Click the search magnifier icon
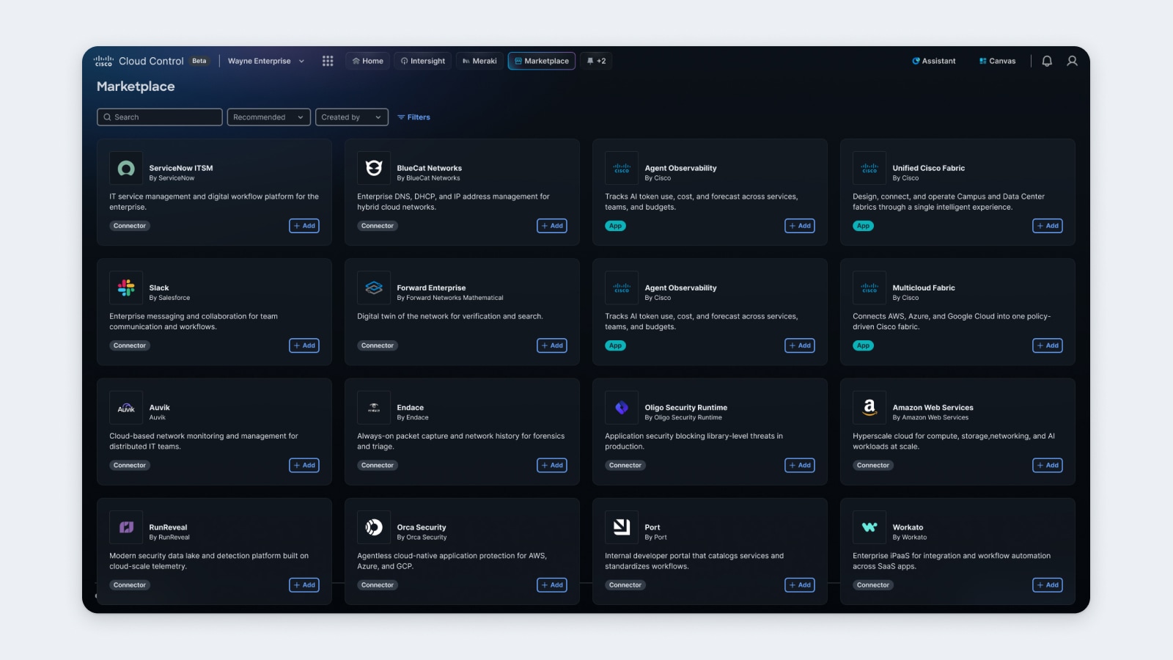 click(x=107, y=117)
